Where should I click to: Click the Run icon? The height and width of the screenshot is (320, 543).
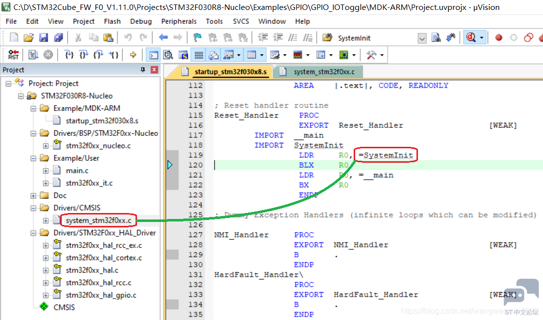[x=33, y=55]
